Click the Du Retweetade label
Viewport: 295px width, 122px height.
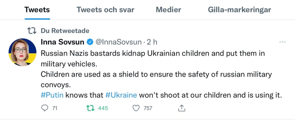[65, 31]
